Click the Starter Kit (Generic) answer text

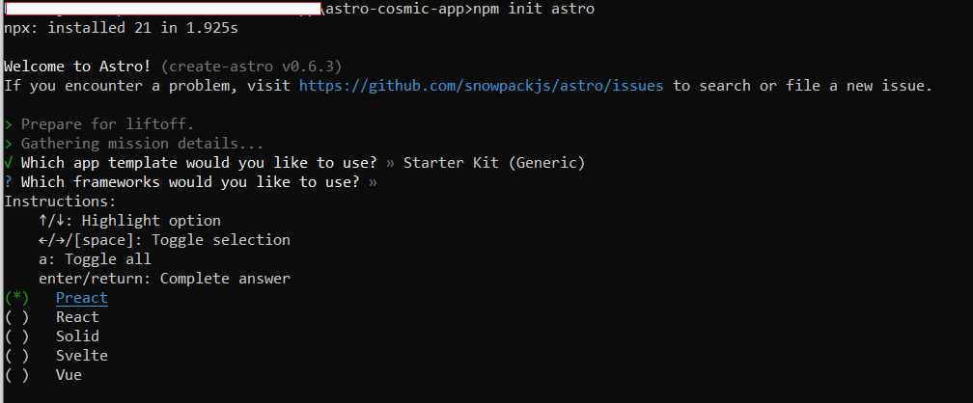(x=494, y=163)
